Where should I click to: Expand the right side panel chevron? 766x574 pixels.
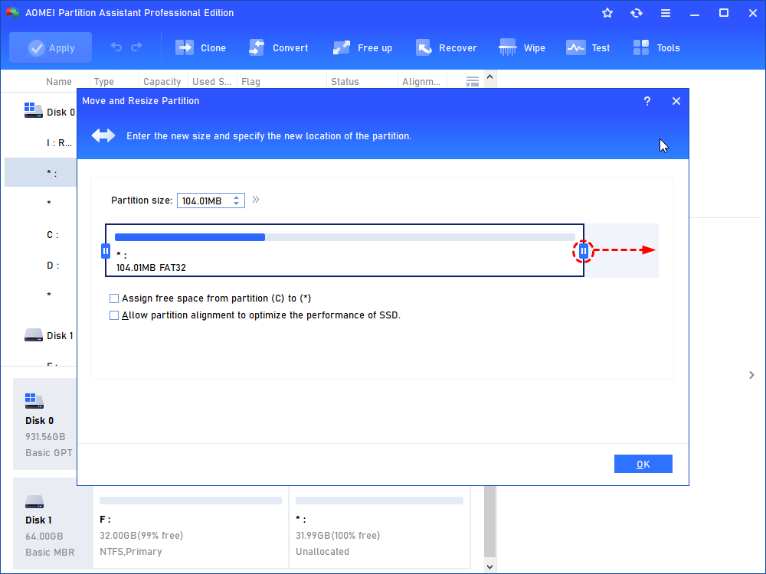[x=751, y=375]
